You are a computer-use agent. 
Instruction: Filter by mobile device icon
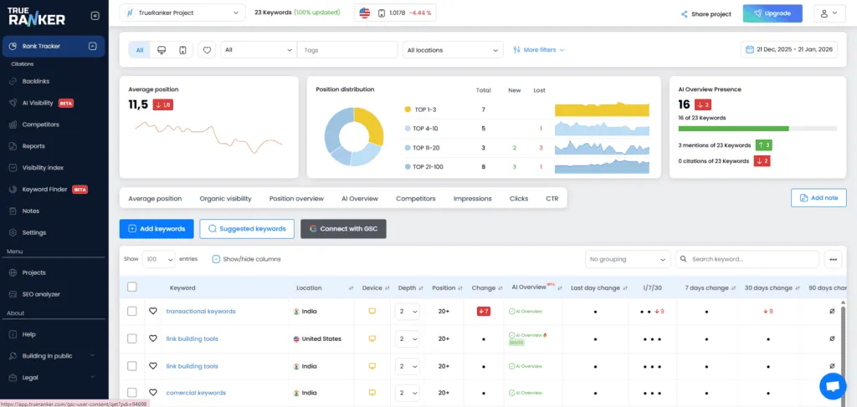[182, 49]
